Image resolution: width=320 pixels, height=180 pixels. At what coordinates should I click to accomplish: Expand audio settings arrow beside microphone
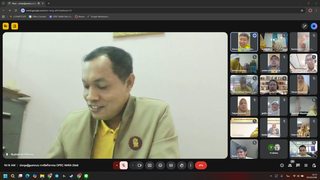116,165
